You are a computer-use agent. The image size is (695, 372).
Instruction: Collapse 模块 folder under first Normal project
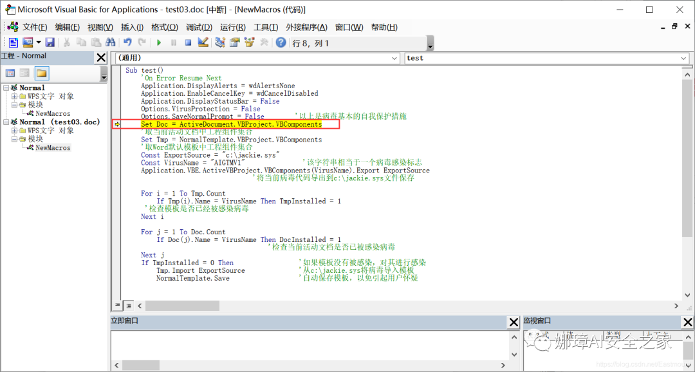(14, 105)
